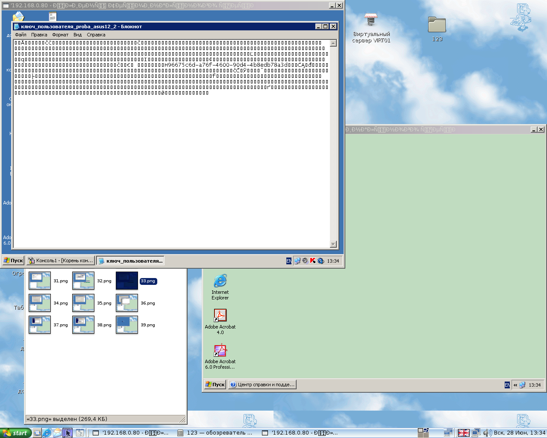
Task: Open Adobe Acrobat 4.0 shortcut
Action: tap(220, 316)
